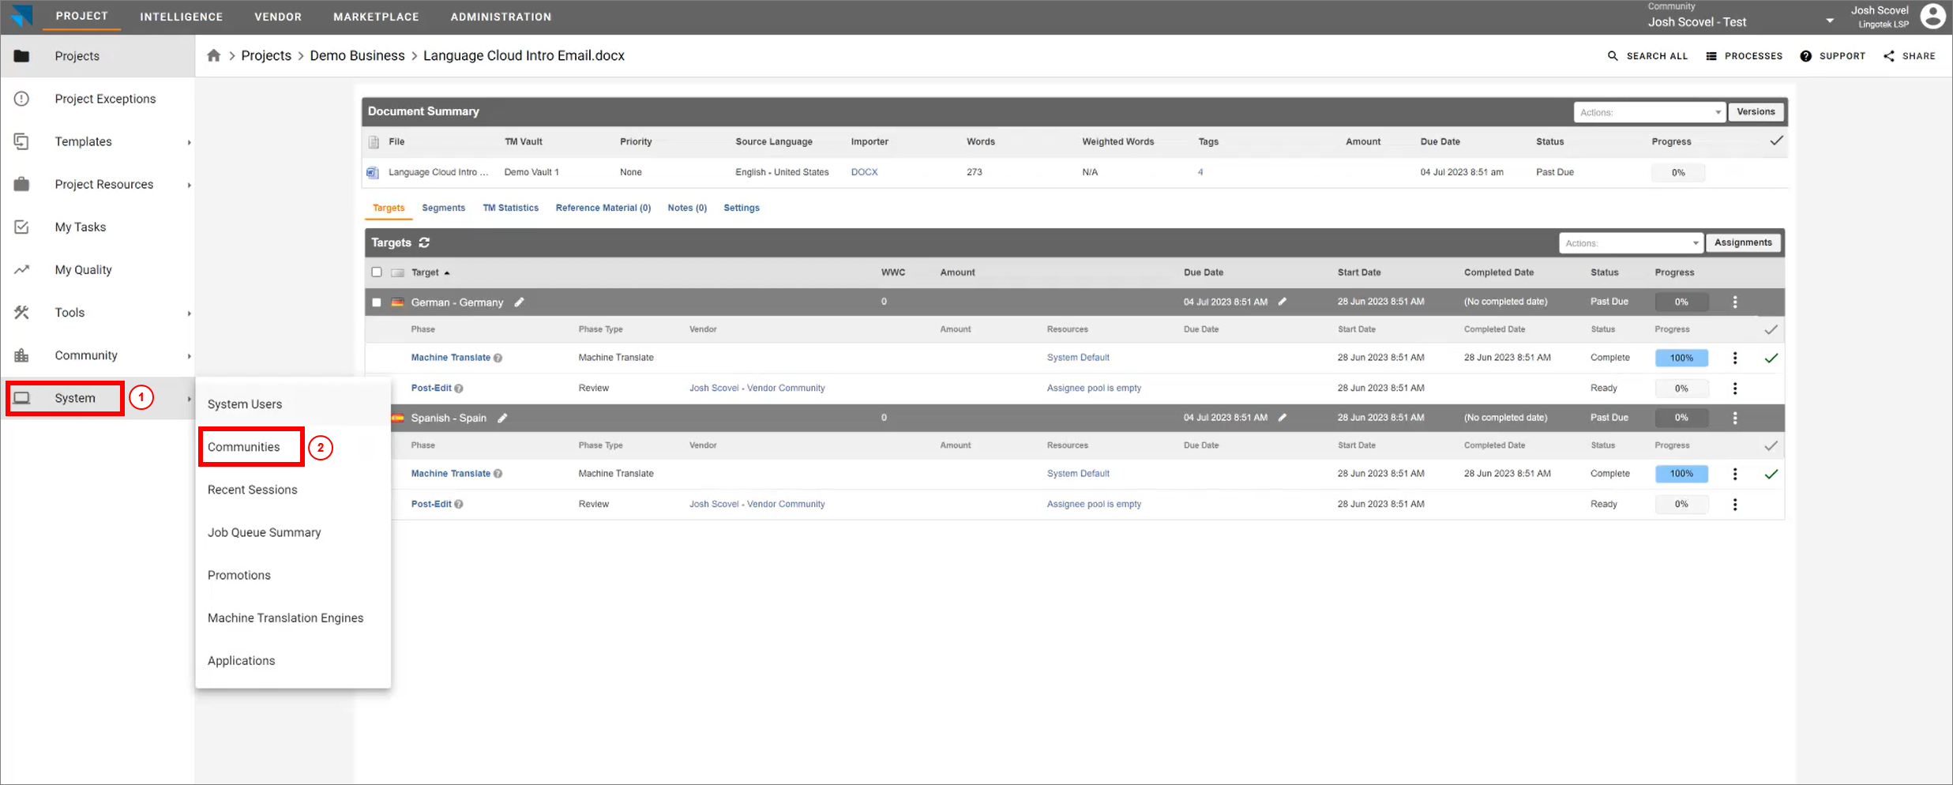Viewport: 1953px width, 785px height.
Task: Click the Share icon
Action: click(x=1889, y=56)
